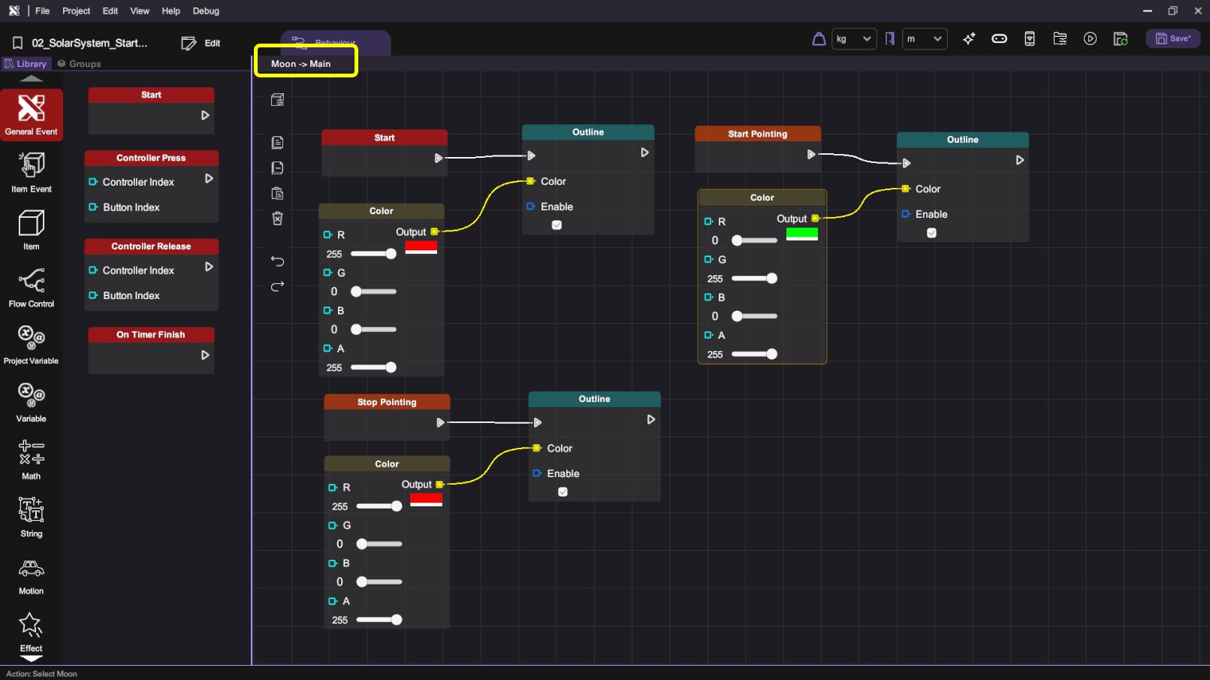This screenshot has width=1210, height=680.
Task: Uncheck Enable on Start Pointing's Outline node
Action: click(x=931, y=233)
